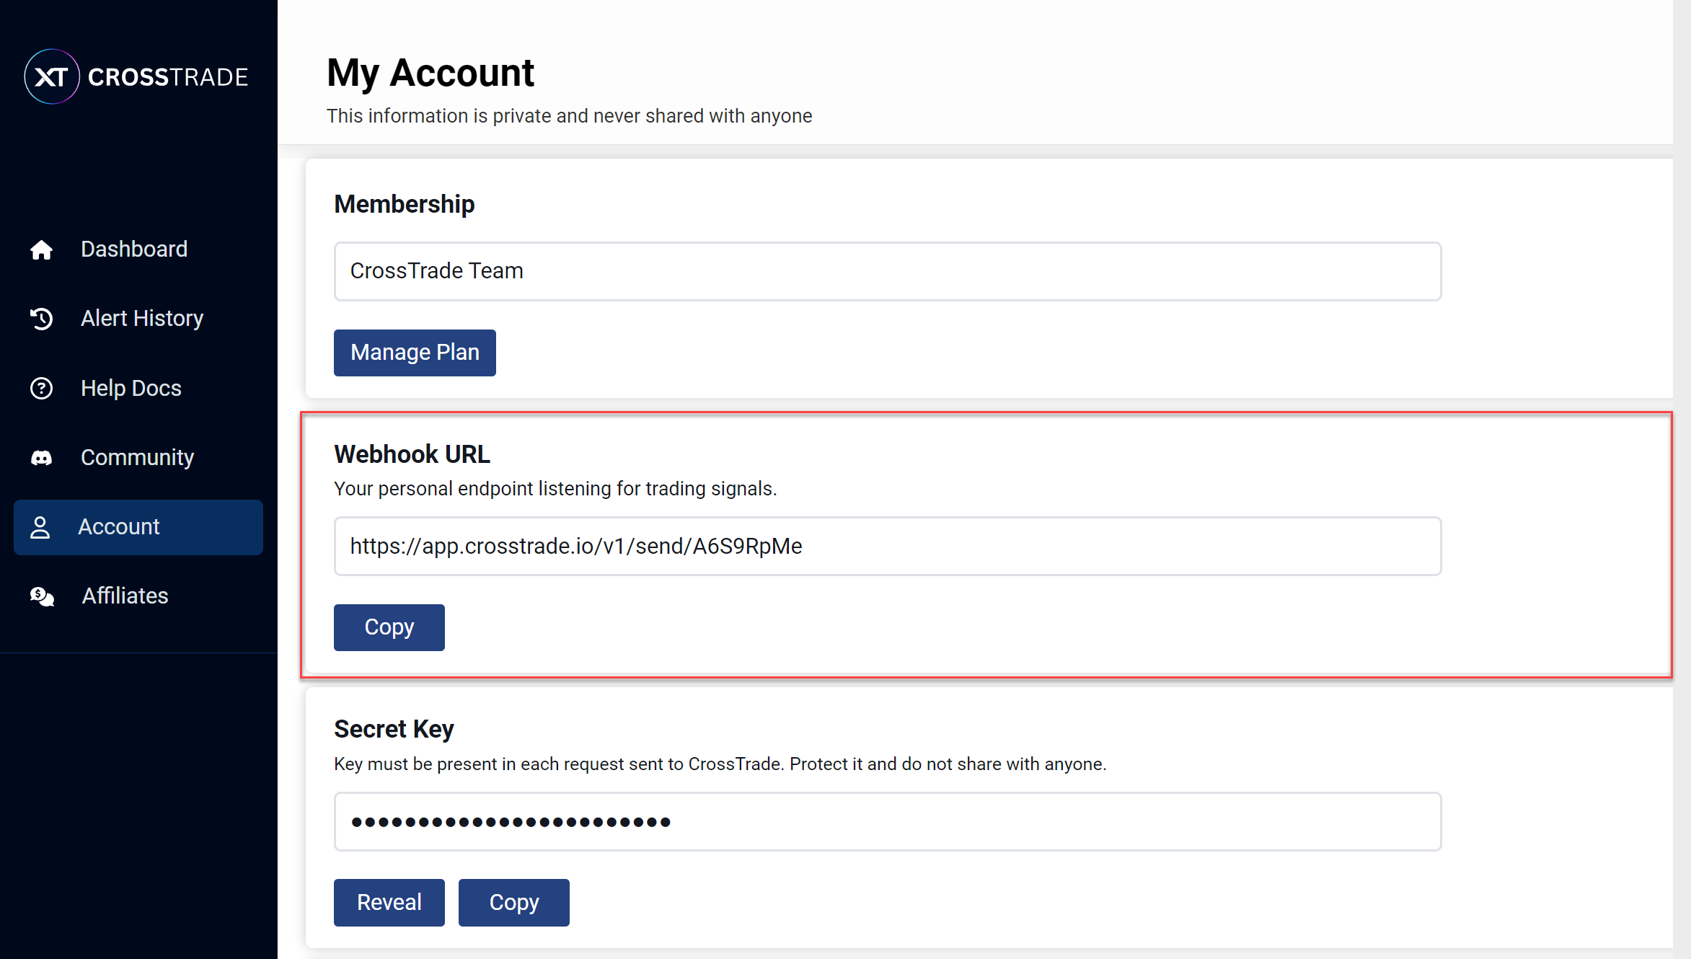Open the Affiliates section
Screen dimensions: 1691x959
coord(125,596)
